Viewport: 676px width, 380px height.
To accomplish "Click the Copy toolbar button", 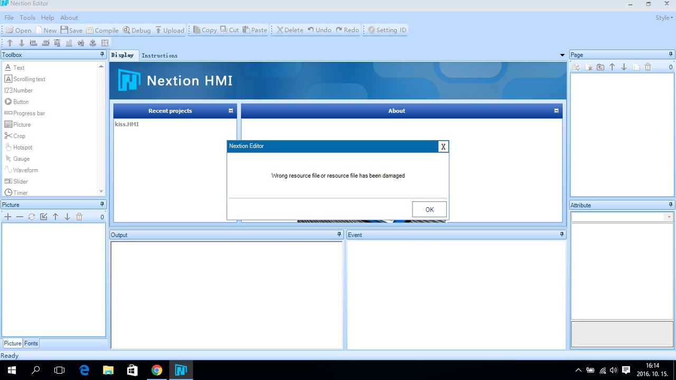I will (x=205, y=30).
